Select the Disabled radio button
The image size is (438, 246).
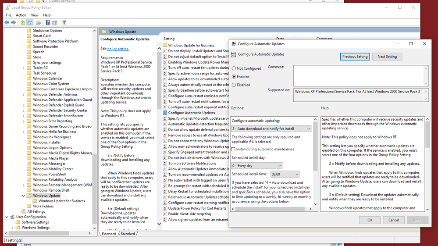pos(234,85)
